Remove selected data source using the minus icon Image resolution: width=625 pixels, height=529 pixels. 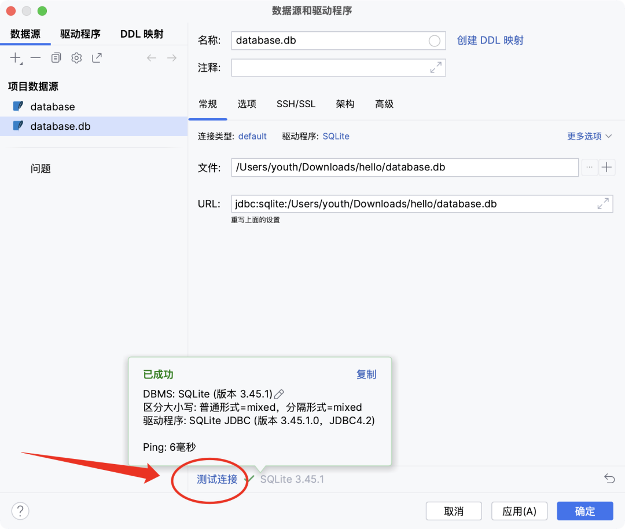coord(35,57)
